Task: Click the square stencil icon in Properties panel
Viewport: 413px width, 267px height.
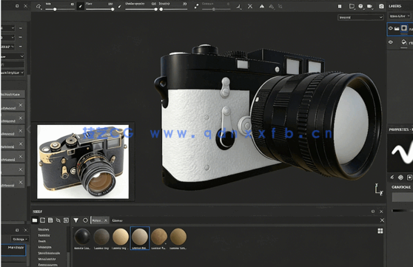Action: [409, 178]
